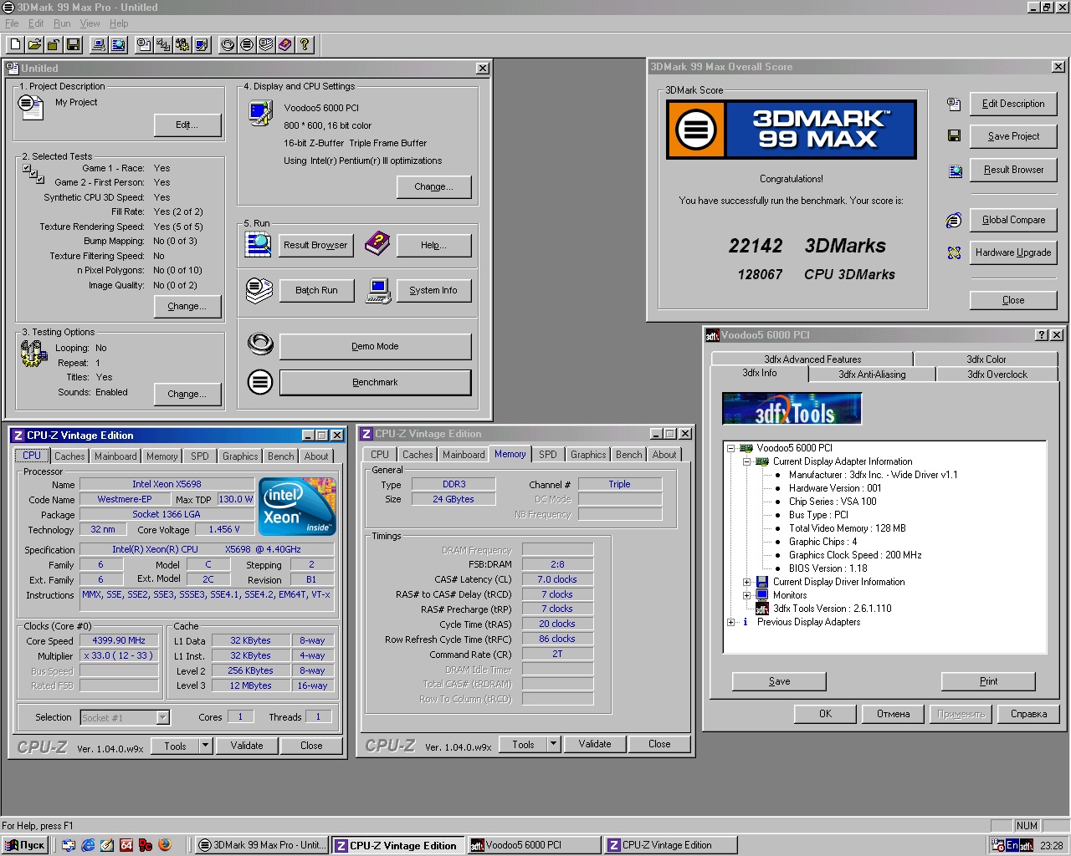Click the Batch Run toolbar icon
1071x856 pixels.
click(266, 44)
